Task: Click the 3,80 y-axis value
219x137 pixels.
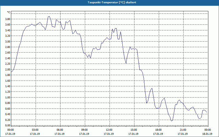Action: pos(8,19)
